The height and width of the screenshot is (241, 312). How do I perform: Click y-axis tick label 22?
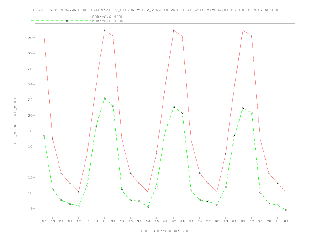pyautogui.click(x=30, y=100)
